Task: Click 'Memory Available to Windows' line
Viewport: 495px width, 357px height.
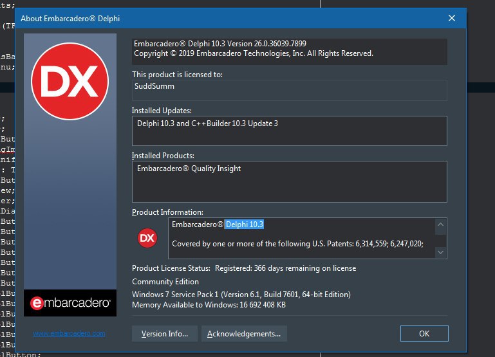Action: pos(209,305)
